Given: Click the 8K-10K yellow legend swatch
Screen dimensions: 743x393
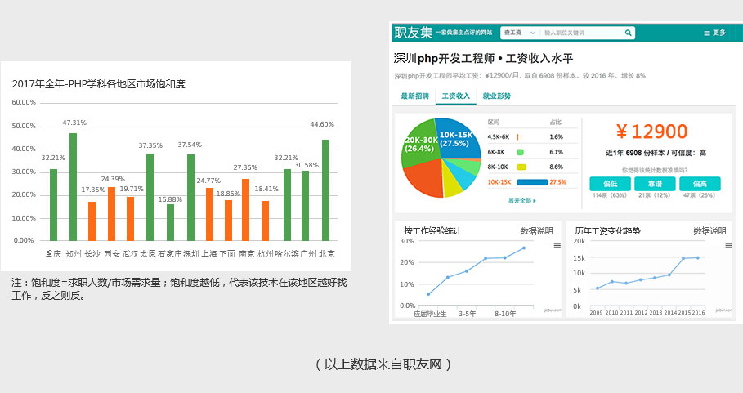Looking at the screenshot, I should pyautogui.click(x=521, y=167).
